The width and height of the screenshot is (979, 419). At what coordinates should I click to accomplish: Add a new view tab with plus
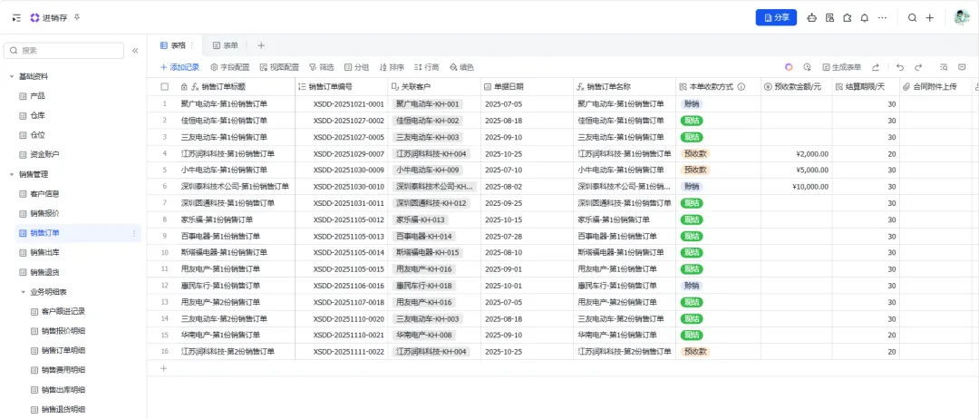click(261, 45)
